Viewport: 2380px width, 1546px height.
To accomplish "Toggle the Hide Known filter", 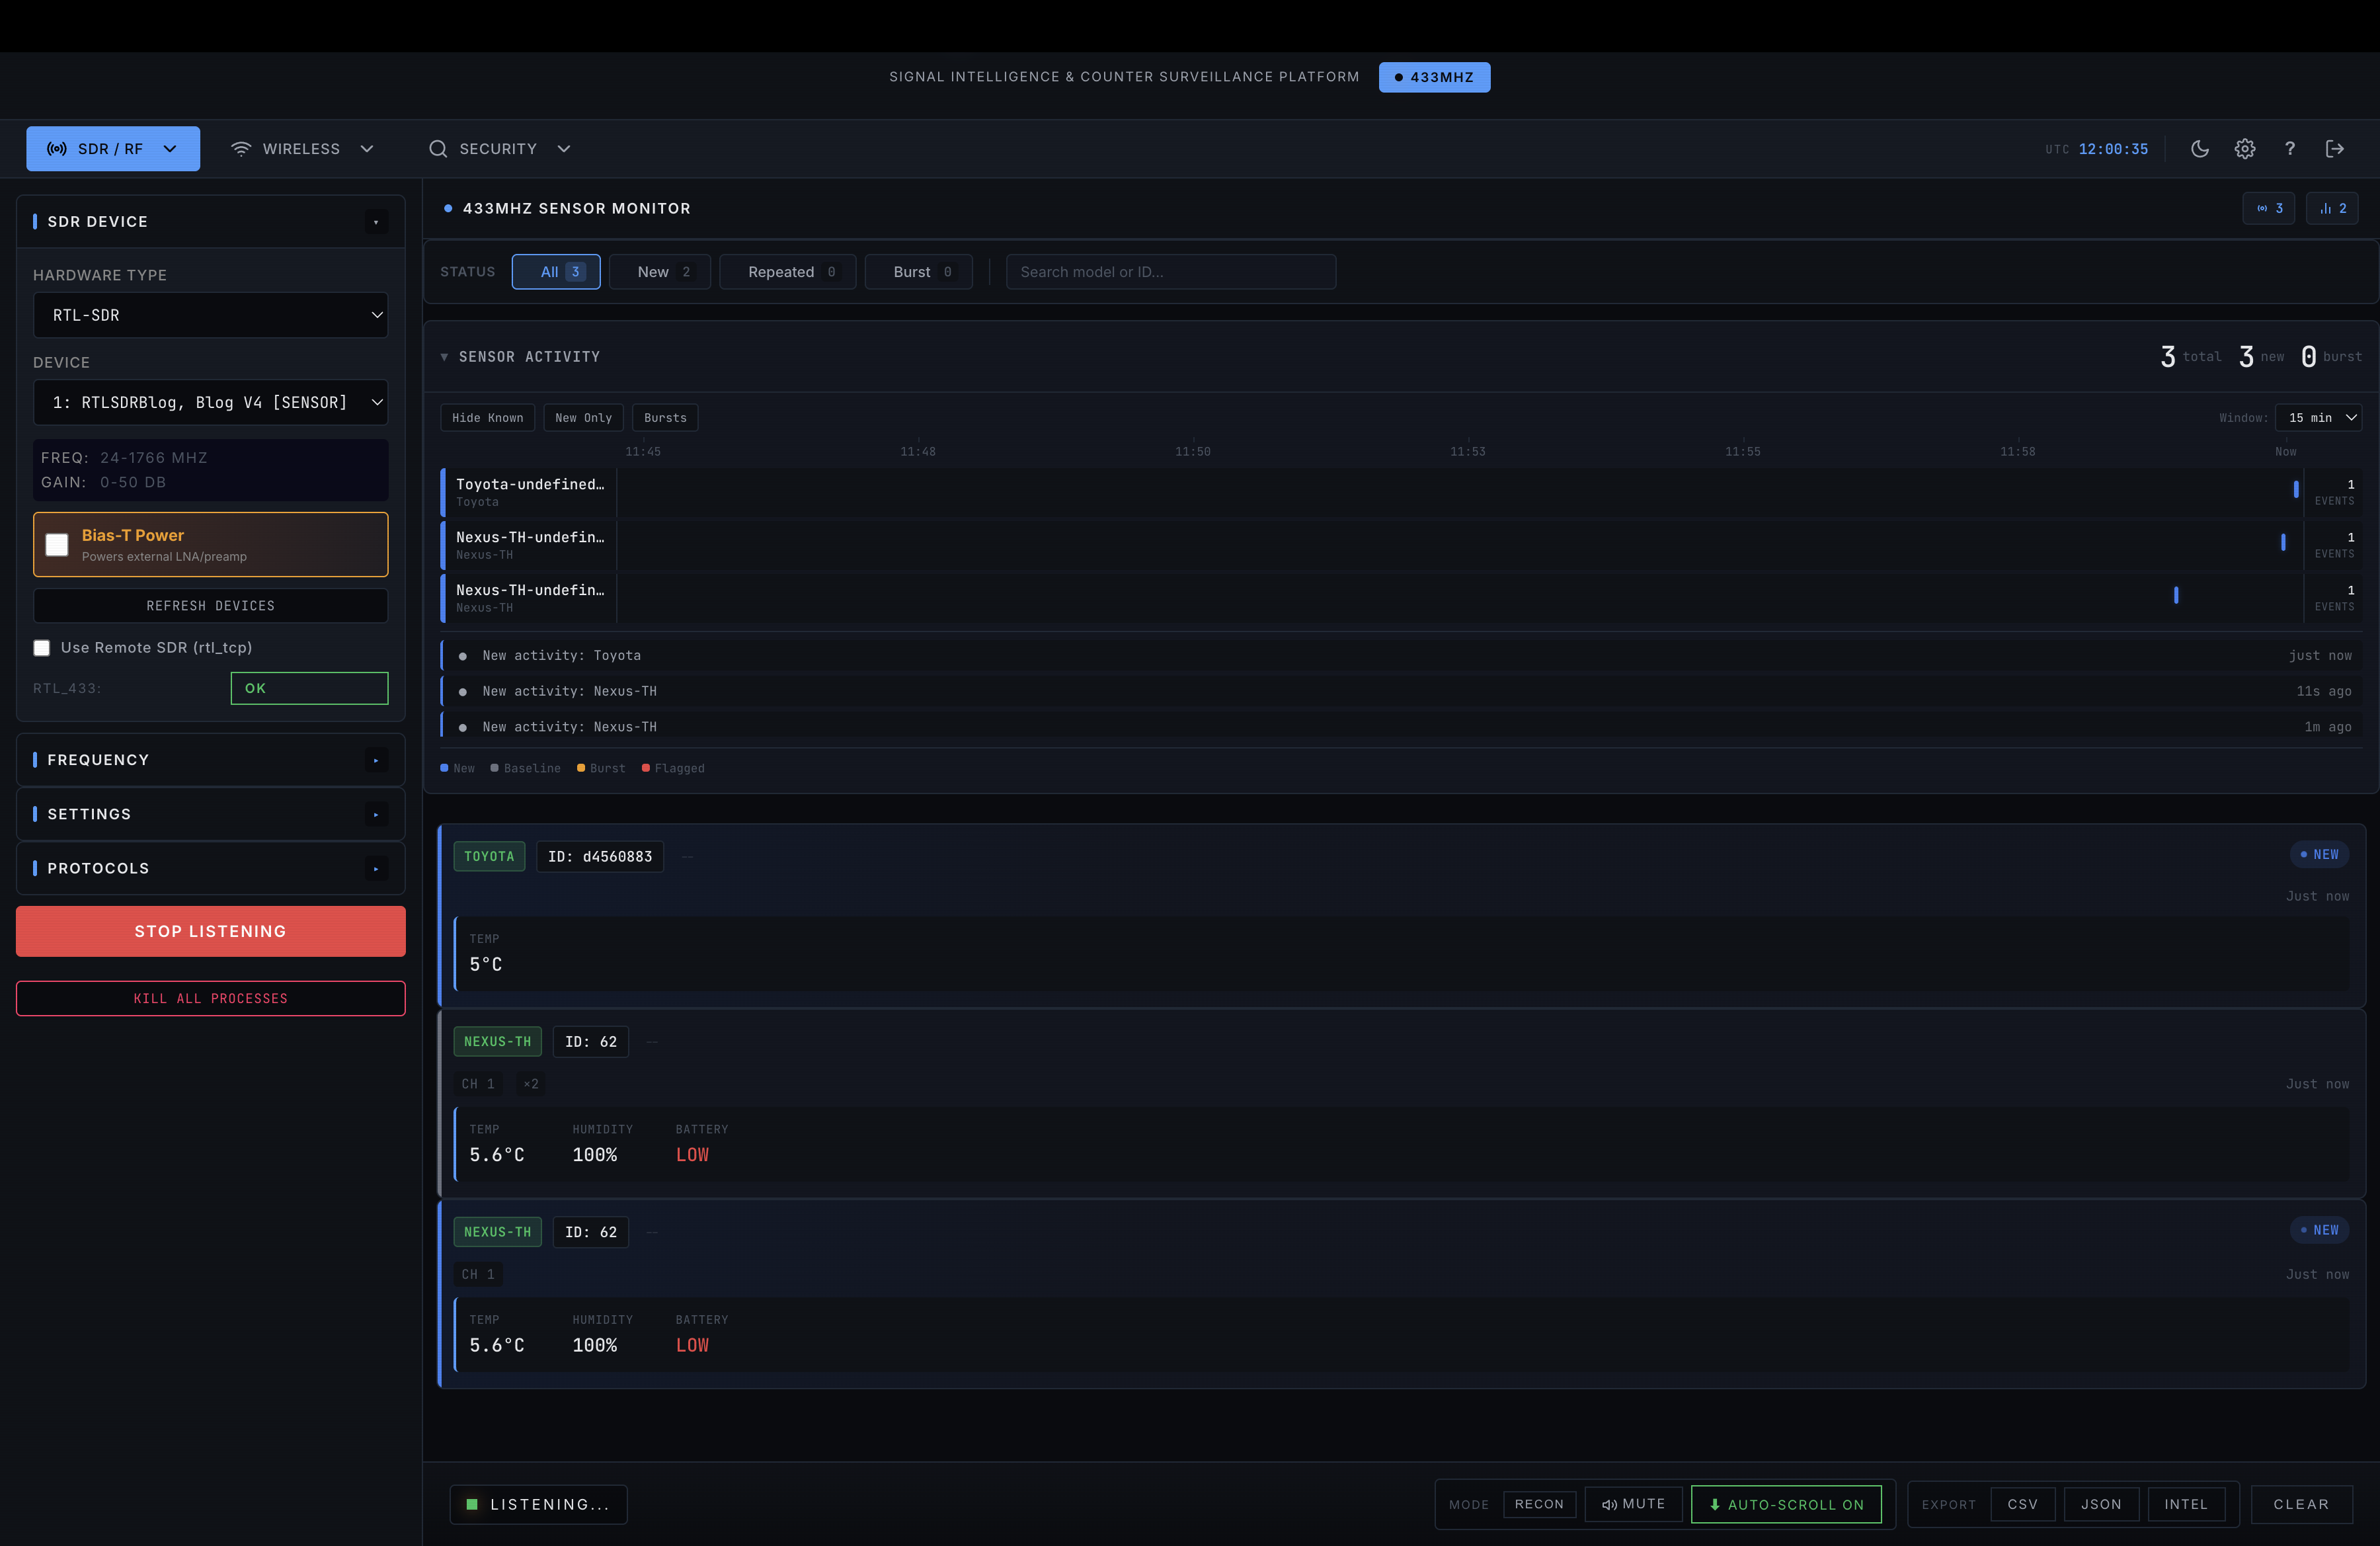I will [487, 418].
